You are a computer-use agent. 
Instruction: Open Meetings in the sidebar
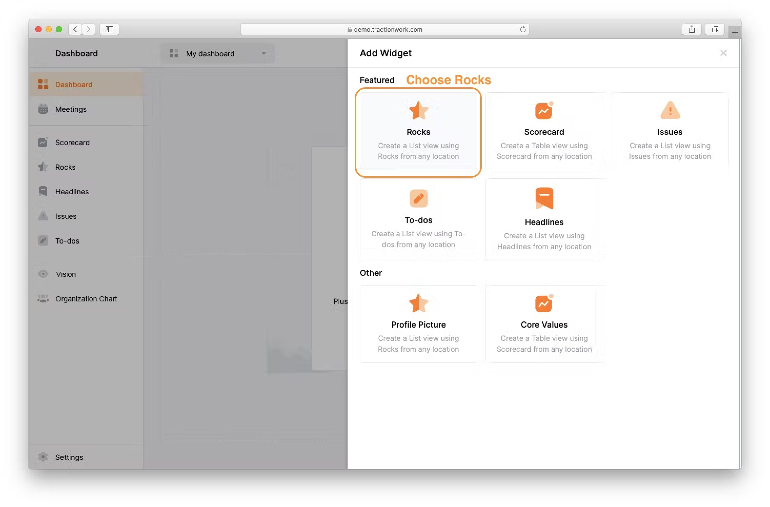[71, 109]
